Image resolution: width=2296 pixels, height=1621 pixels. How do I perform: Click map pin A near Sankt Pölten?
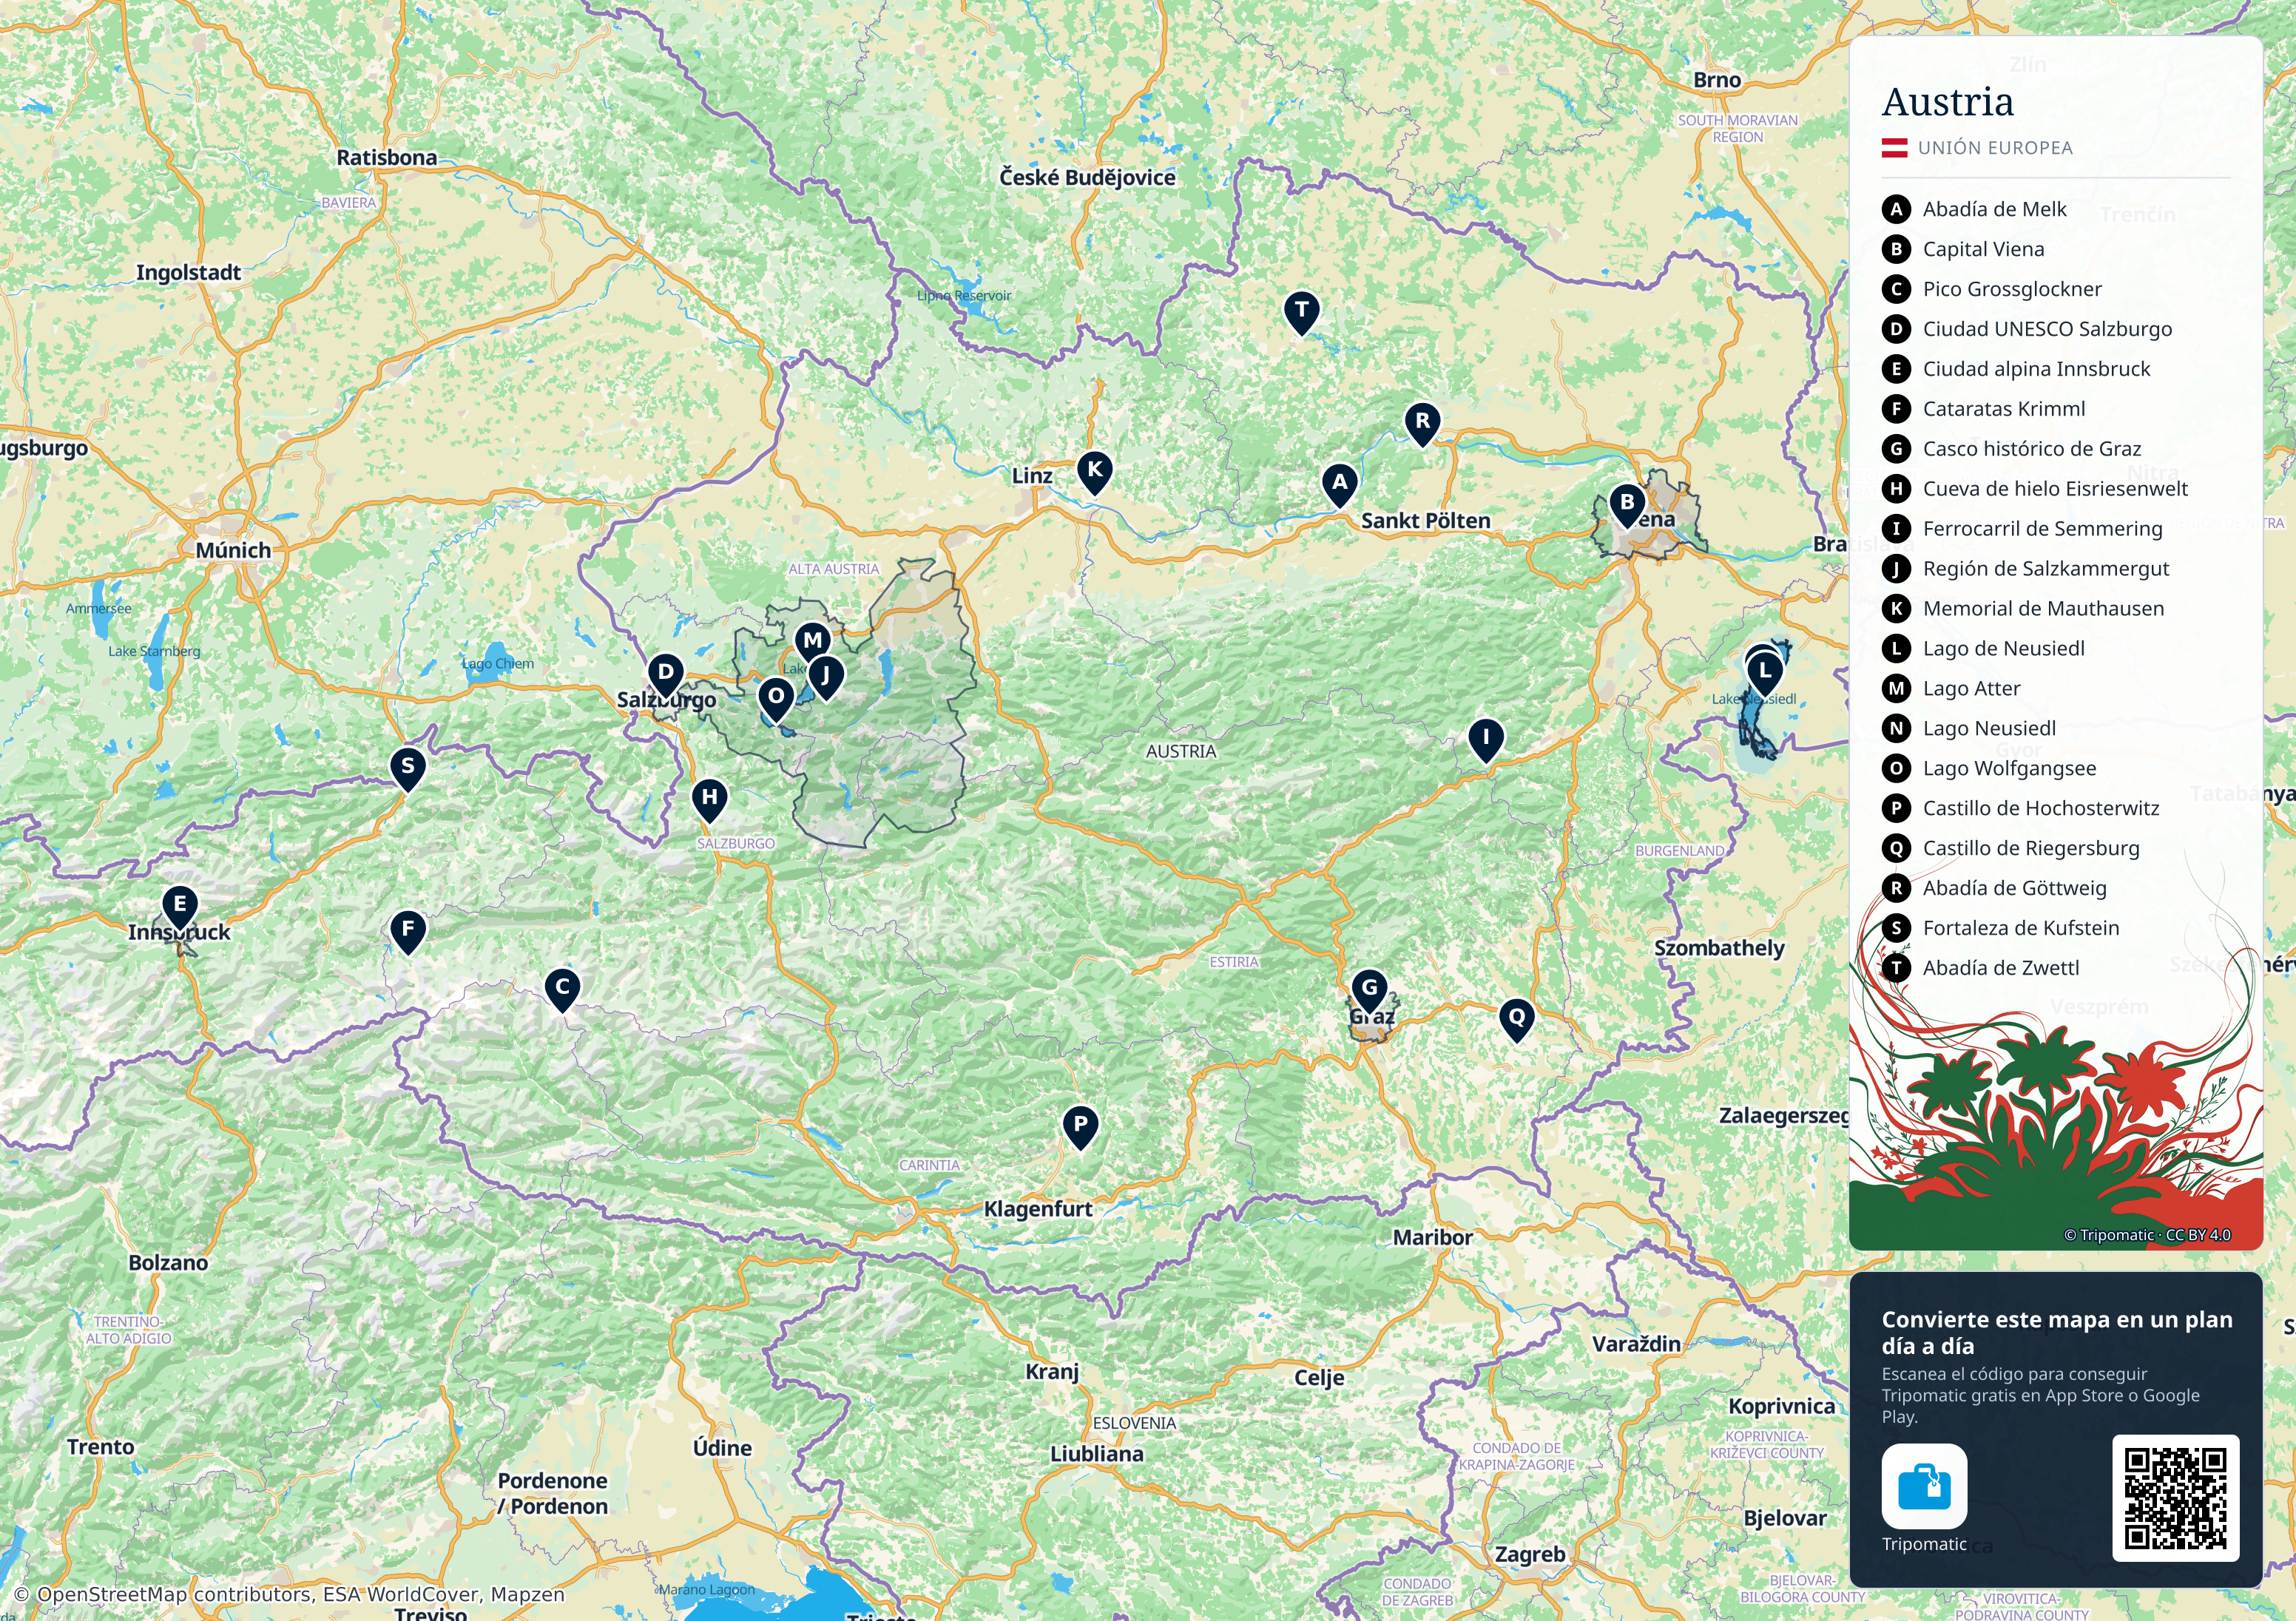(1339, 485)
